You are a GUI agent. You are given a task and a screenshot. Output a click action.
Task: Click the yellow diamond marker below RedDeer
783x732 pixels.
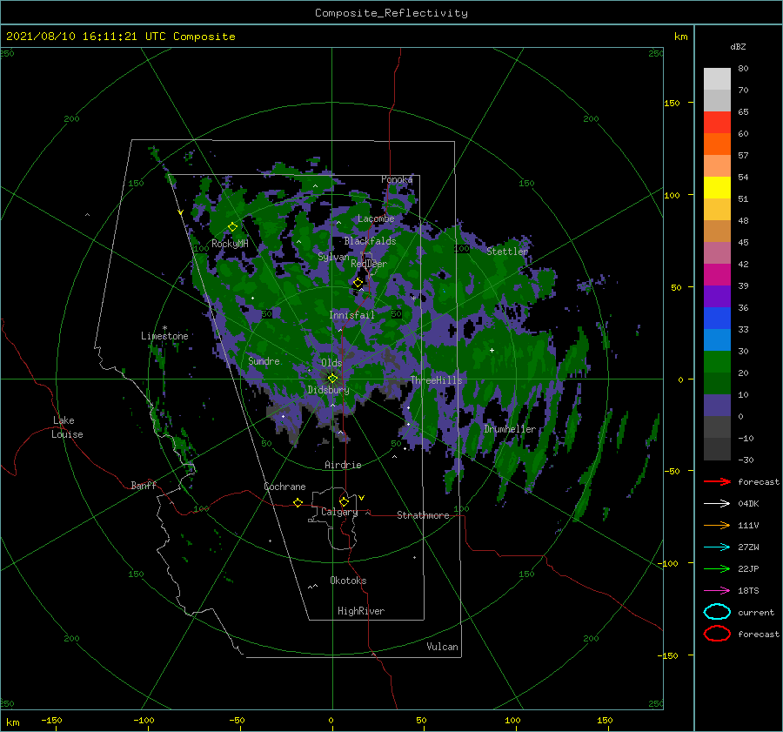[358, 283]
